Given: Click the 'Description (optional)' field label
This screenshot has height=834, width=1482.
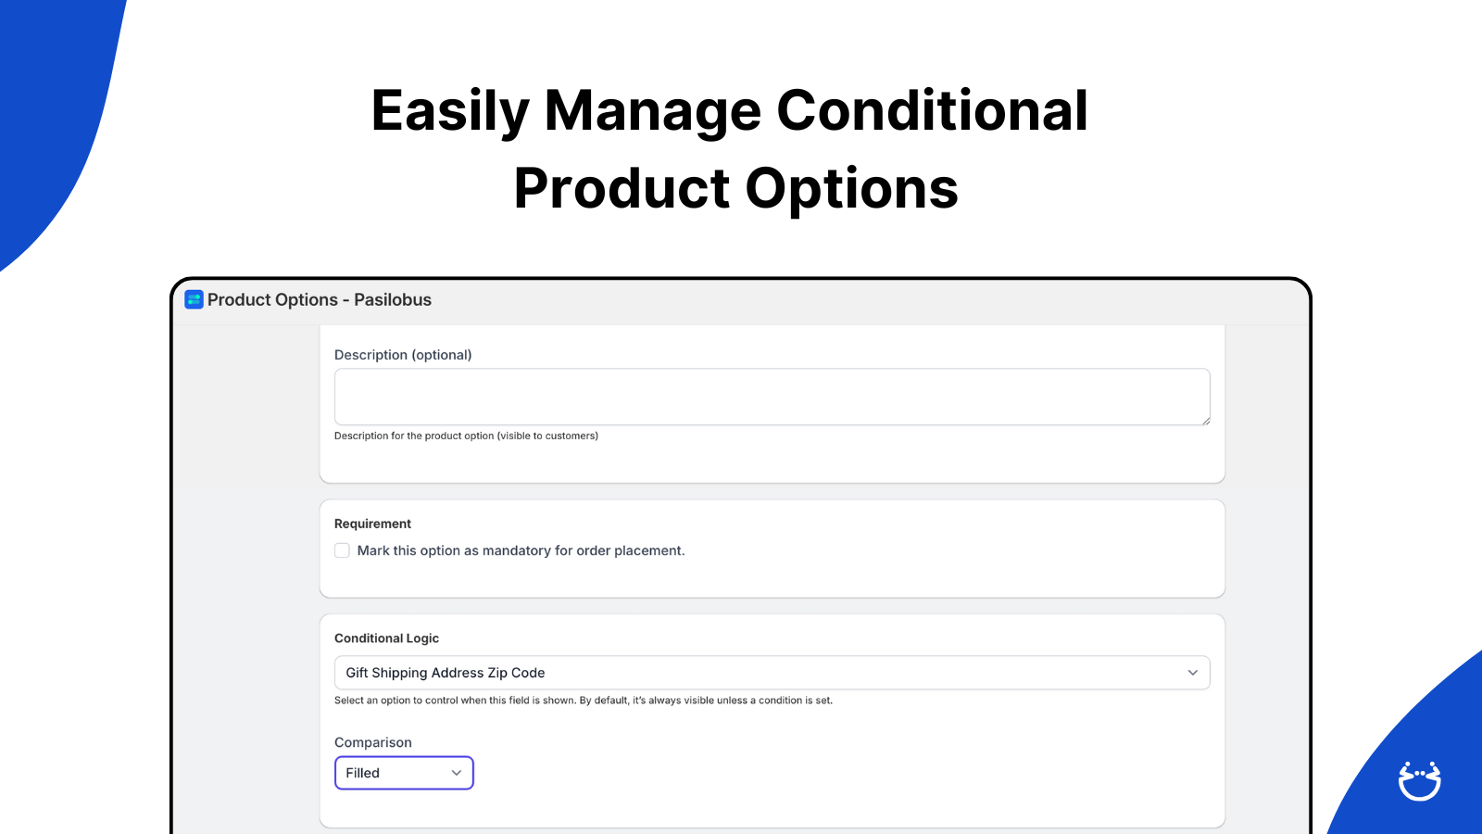Looking at the screenshot, I should (x=403, y=355).
